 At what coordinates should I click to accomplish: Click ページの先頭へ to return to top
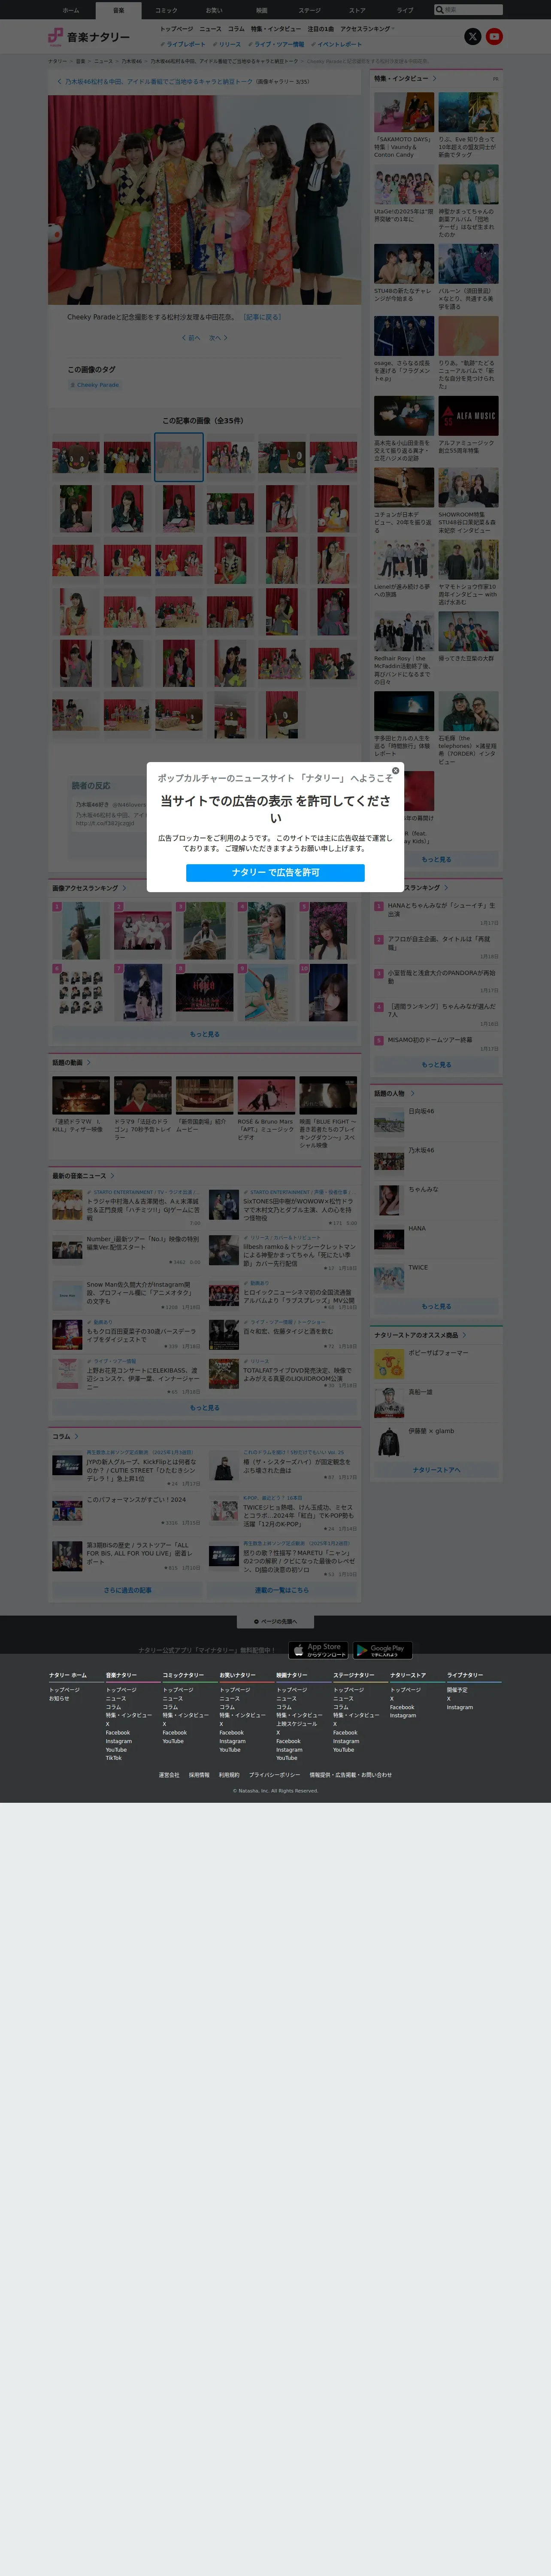(x=275, y=1622)
